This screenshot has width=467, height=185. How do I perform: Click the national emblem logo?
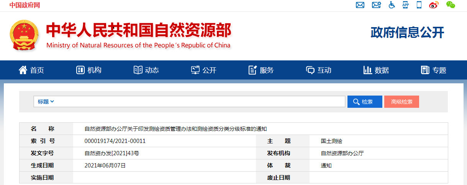(24, 35)
